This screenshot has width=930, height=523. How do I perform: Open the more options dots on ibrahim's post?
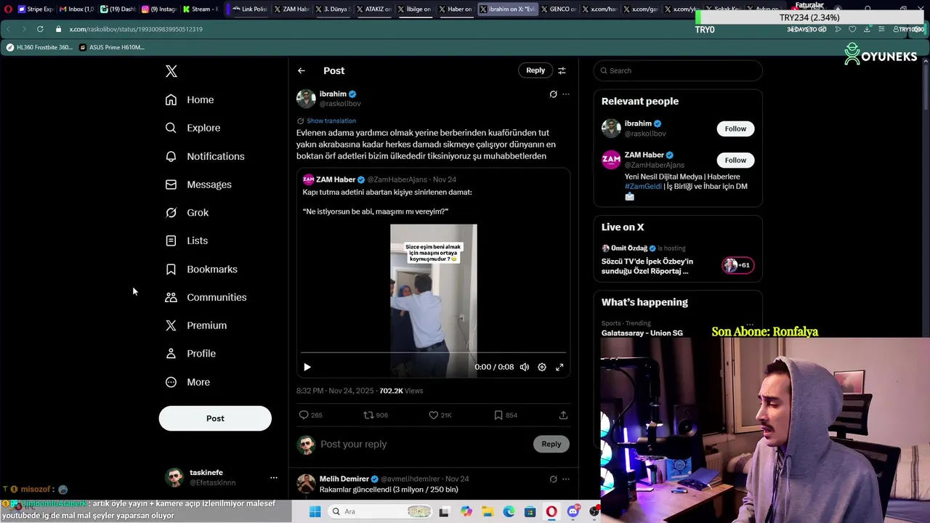[566, 94]
